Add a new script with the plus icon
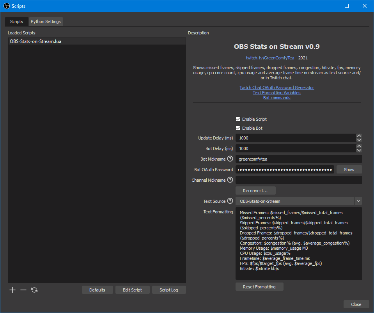The width and height of the screenshot is (374, 313). [x=12, y=290]
